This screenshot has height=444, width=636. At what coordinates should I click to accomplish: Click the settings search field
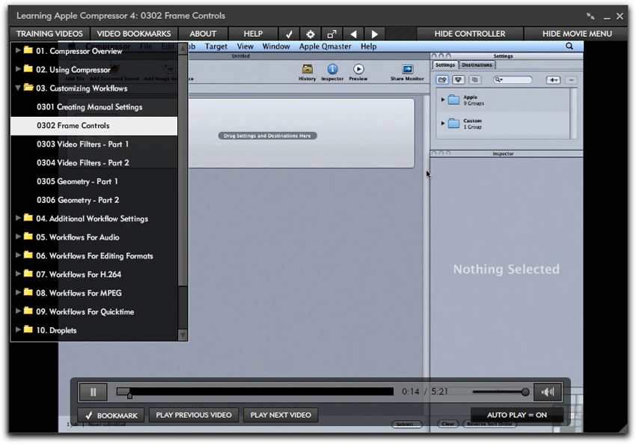(513, 80)
